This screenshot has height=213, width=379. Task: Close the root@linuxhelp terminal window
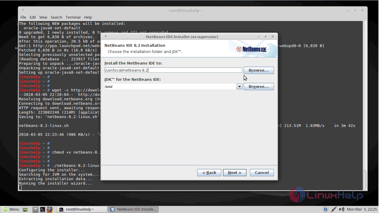[362, 10]
